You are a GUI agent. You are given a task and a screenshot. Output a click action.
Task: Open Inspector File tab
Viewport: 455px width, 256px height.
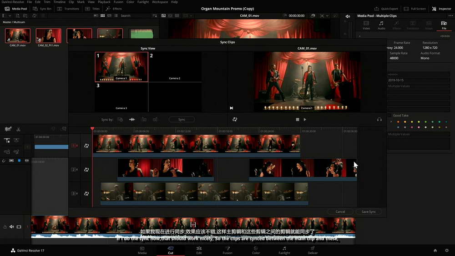[x=444, y=25]
